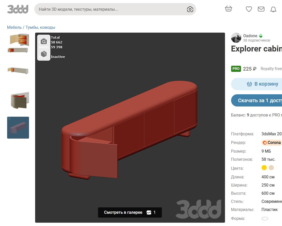Click the 600 см height value

268,193
